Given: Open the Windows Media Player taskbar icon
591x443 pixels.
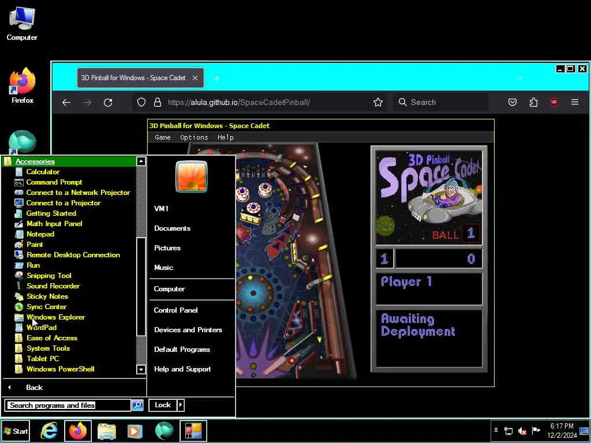Looking at the screenshot, I should tap(135, 431).
